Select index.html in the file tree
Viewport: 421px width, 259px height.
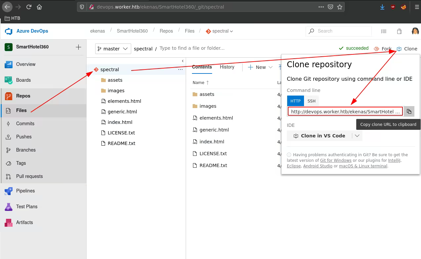pyautogui.click(x=120, y=122)
